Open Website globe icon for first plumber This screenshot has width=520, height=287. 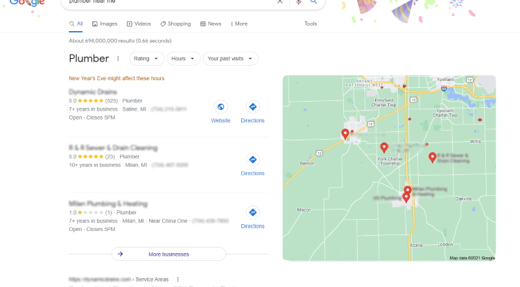(x=220, y=107)
